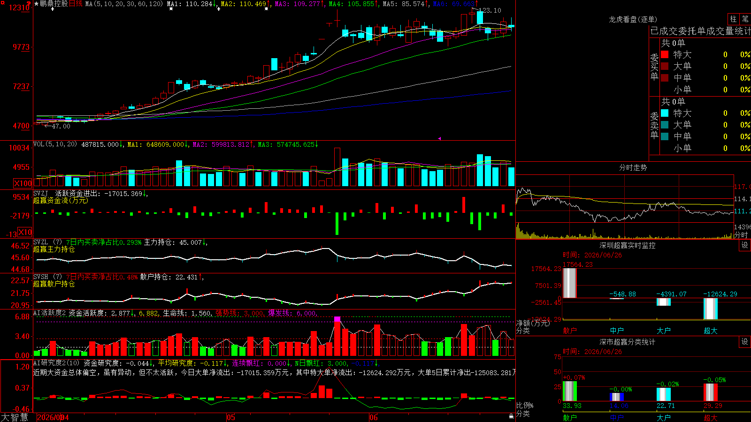Click 小单 row under 委买单
751x422 pixels.
(705, 90)
